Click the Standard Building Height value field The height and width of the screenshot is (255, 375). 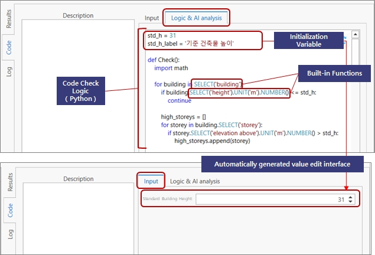coord(272,200)
